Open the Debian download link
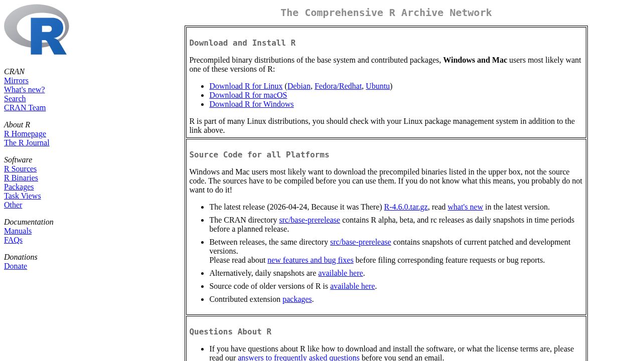Image resolution: width=642 pixels, height=361 pixels. point(299,86)
